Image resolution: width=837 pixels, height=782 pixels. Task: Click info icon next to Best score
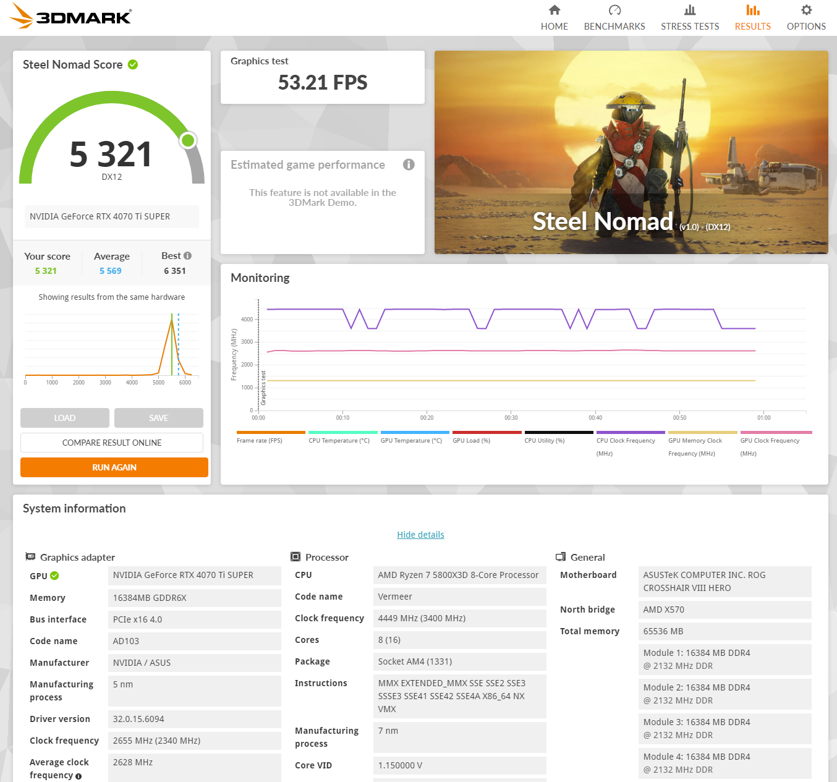tap(187, 255)
